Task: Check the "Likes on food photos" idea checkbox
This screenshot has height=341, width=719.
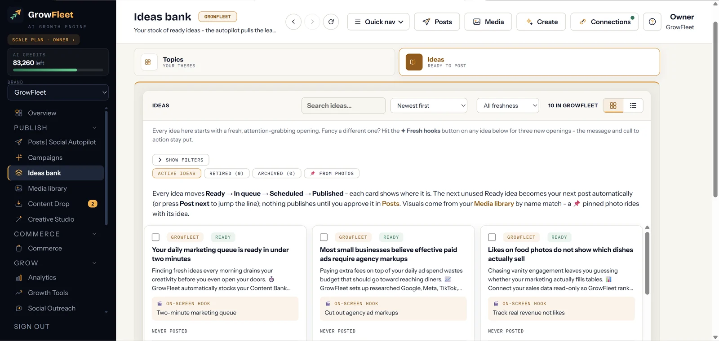Action: click(492, 237)
